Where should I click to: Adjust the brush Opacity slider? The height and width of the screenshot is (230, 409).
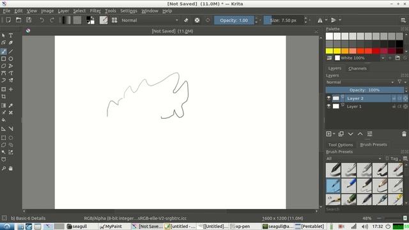(234, 20)
